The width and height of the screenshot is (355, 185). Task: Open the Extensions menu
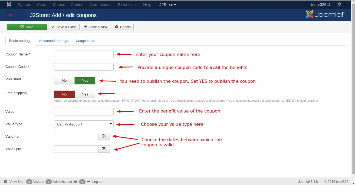(128, 5)
